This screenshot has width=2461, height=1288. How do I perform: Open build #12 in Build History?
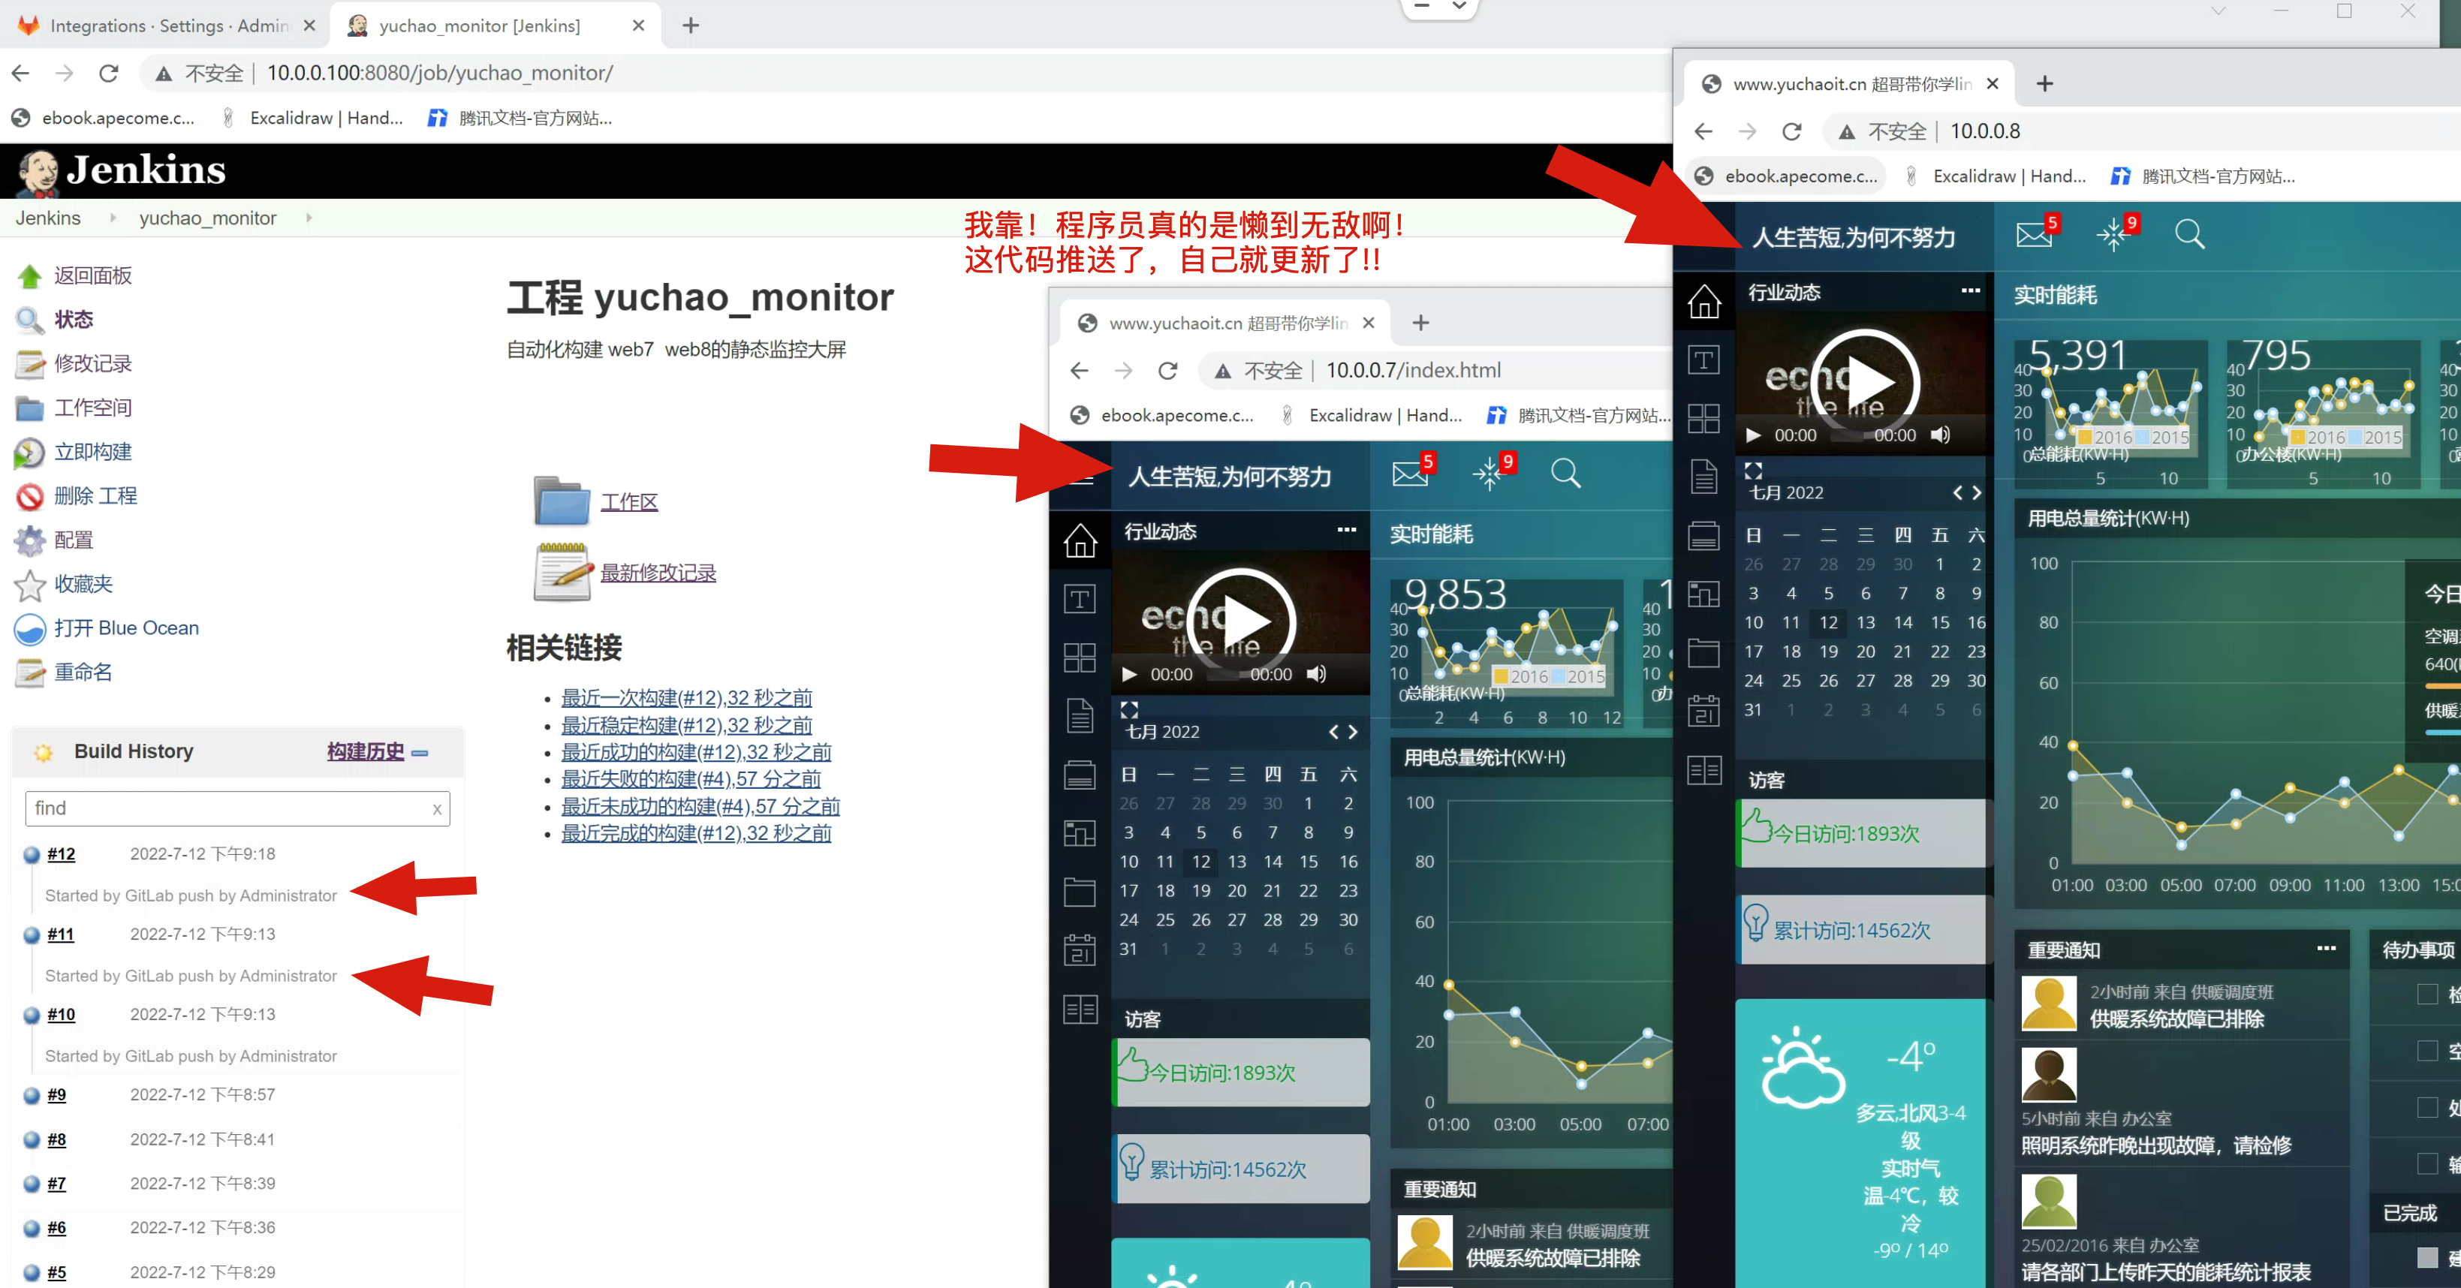pyautogui.click(x=61, y=854)
